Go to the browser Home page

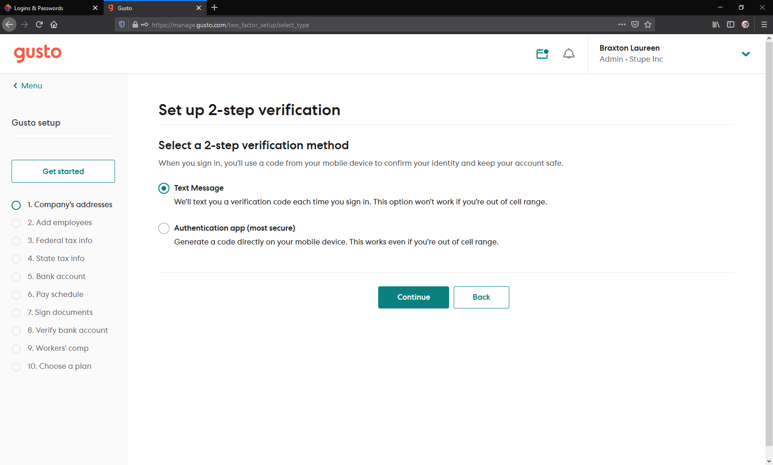(54, 24)
